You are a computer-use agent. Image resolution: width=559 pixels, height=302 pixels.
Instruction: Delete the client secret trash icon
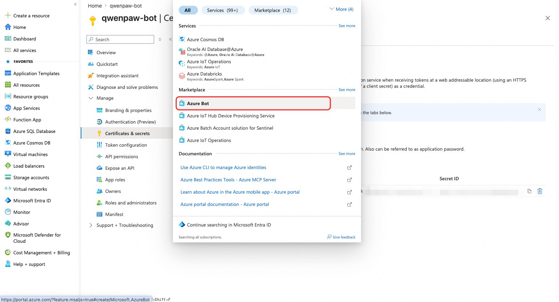pos(540,191)
